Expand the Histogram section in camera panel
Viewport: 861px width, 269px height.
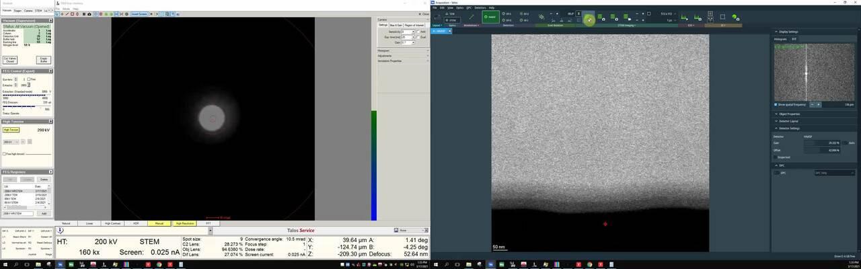383,50
